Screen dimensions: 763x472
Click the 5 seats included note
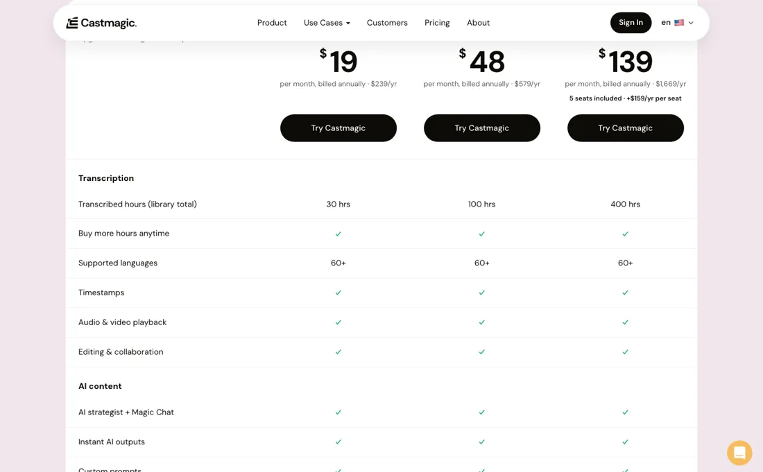[625, 98]
